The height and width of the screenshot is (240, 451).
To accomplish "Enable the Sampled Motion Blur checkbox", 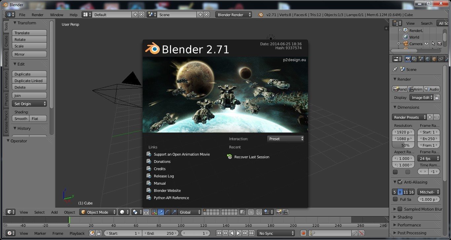I will [400, 209].
